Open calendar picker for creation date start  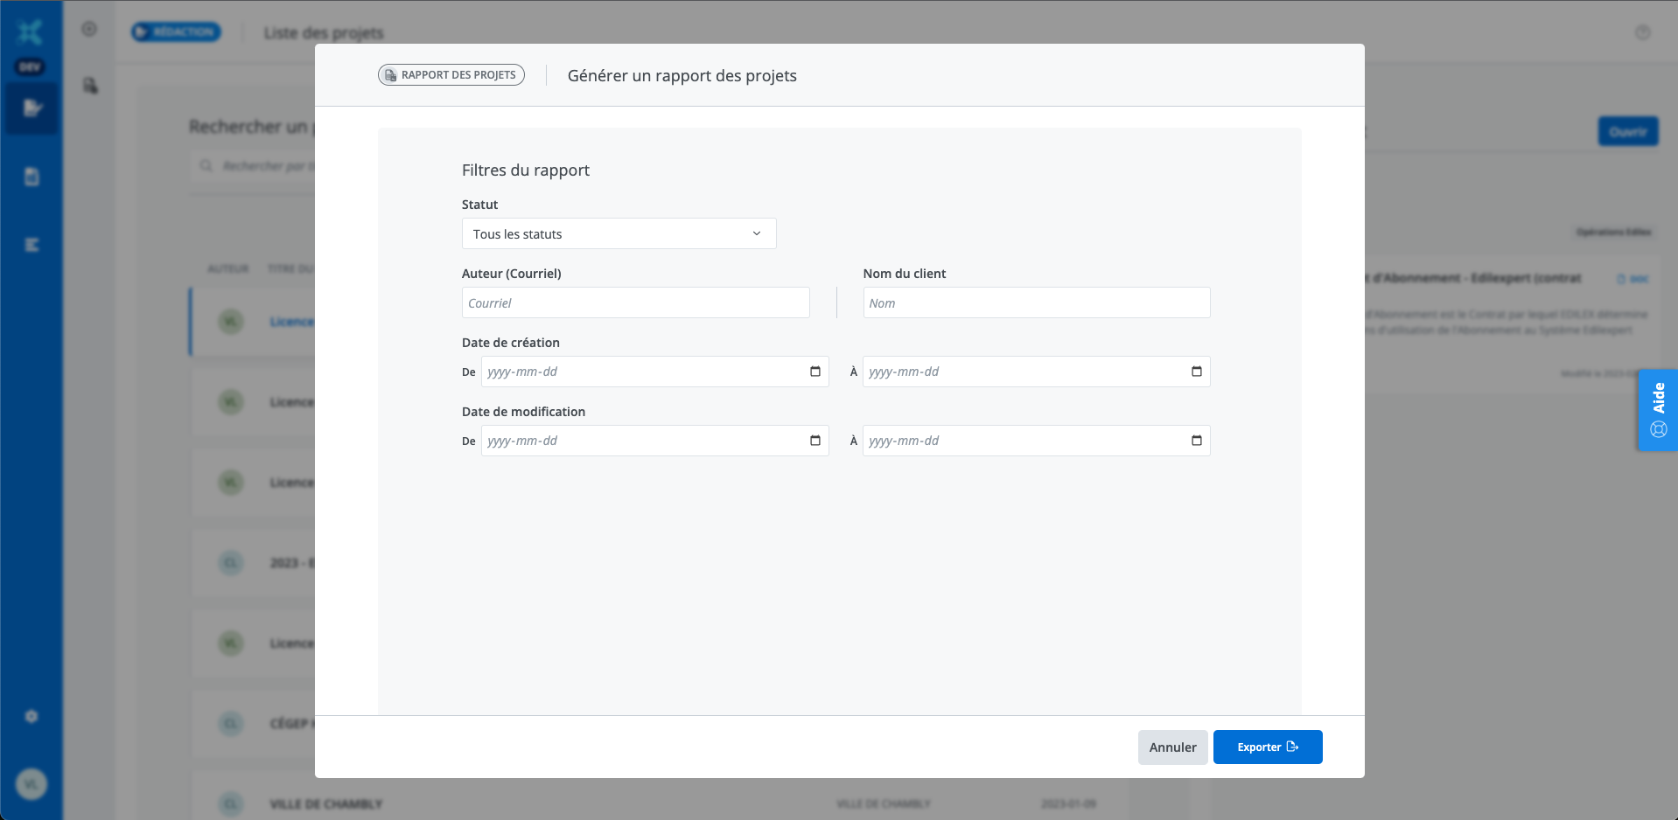[x=815, y=372]
